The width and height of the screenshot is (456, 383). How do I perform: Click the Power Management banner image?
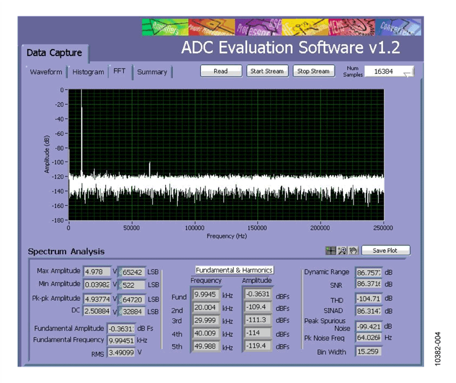[212, 27]
